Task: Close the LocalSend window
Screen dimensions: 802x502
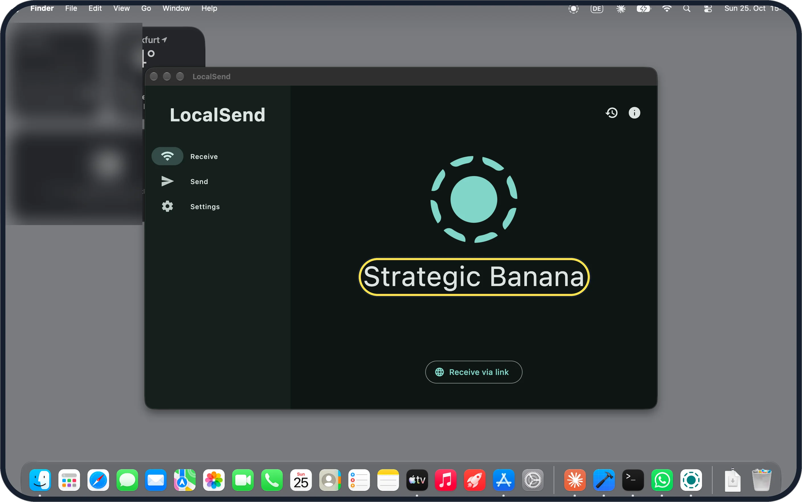Action: coord(154,77)
